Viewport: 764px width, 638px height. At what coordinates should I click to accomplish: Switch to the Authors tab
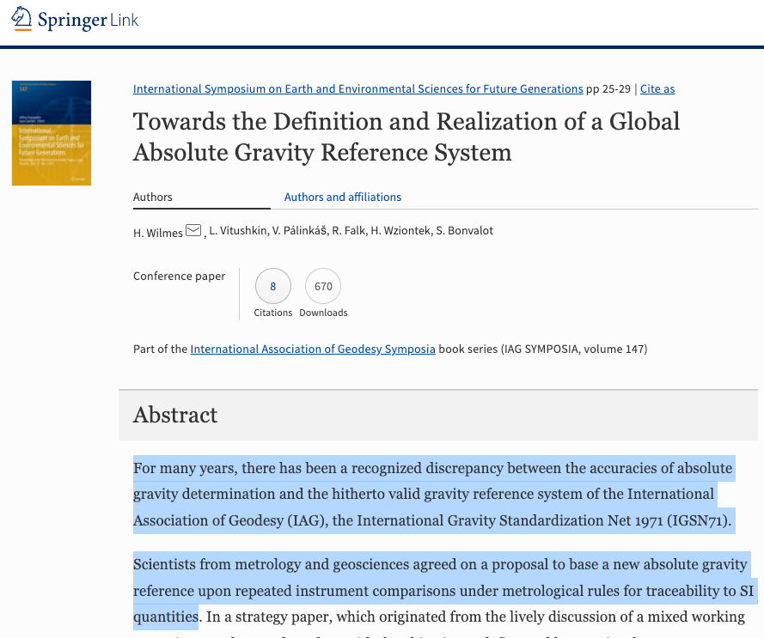tap(153, 197)
